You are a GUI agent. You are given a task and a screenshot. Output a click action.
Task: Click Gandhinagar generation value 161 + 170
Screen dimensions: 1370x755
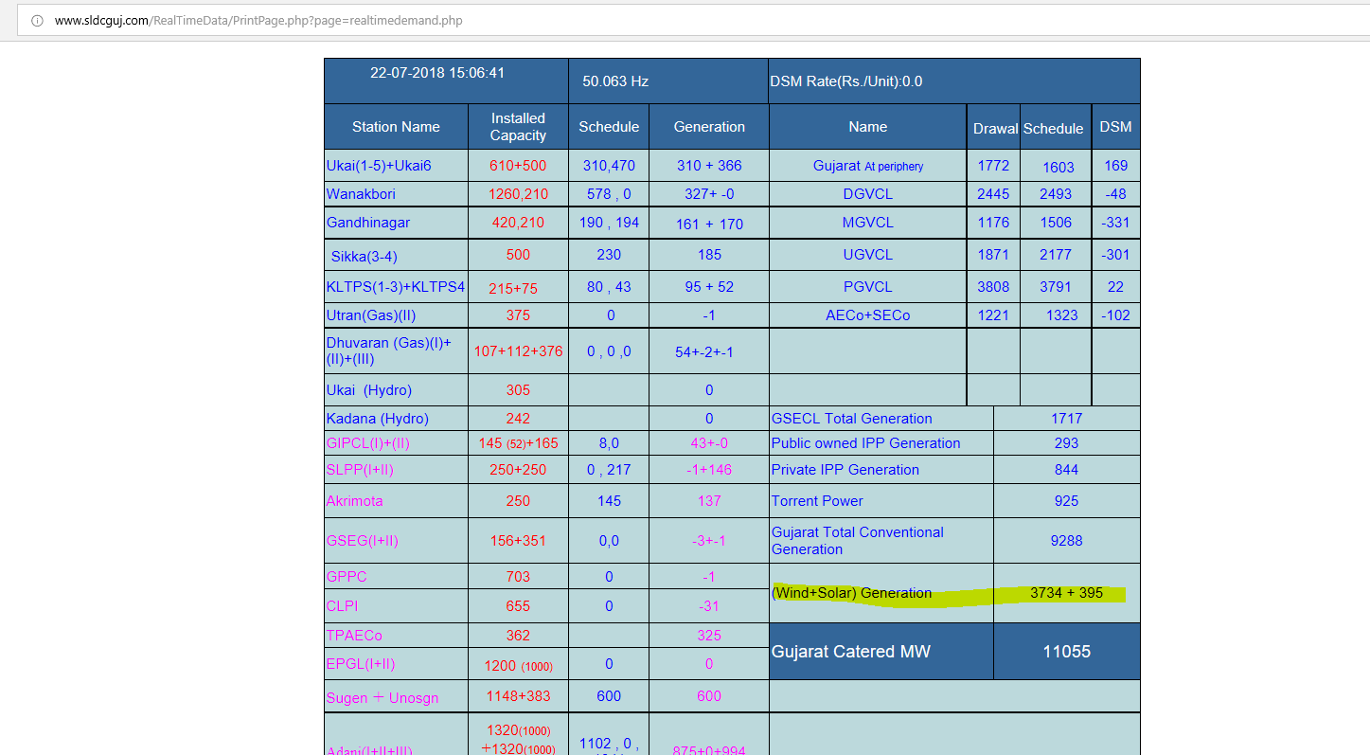click(709, 225)
